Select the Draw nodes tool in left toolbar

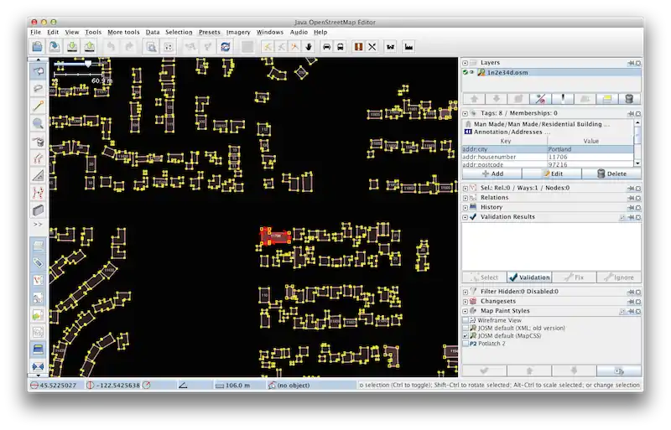[x=38, y=106]
